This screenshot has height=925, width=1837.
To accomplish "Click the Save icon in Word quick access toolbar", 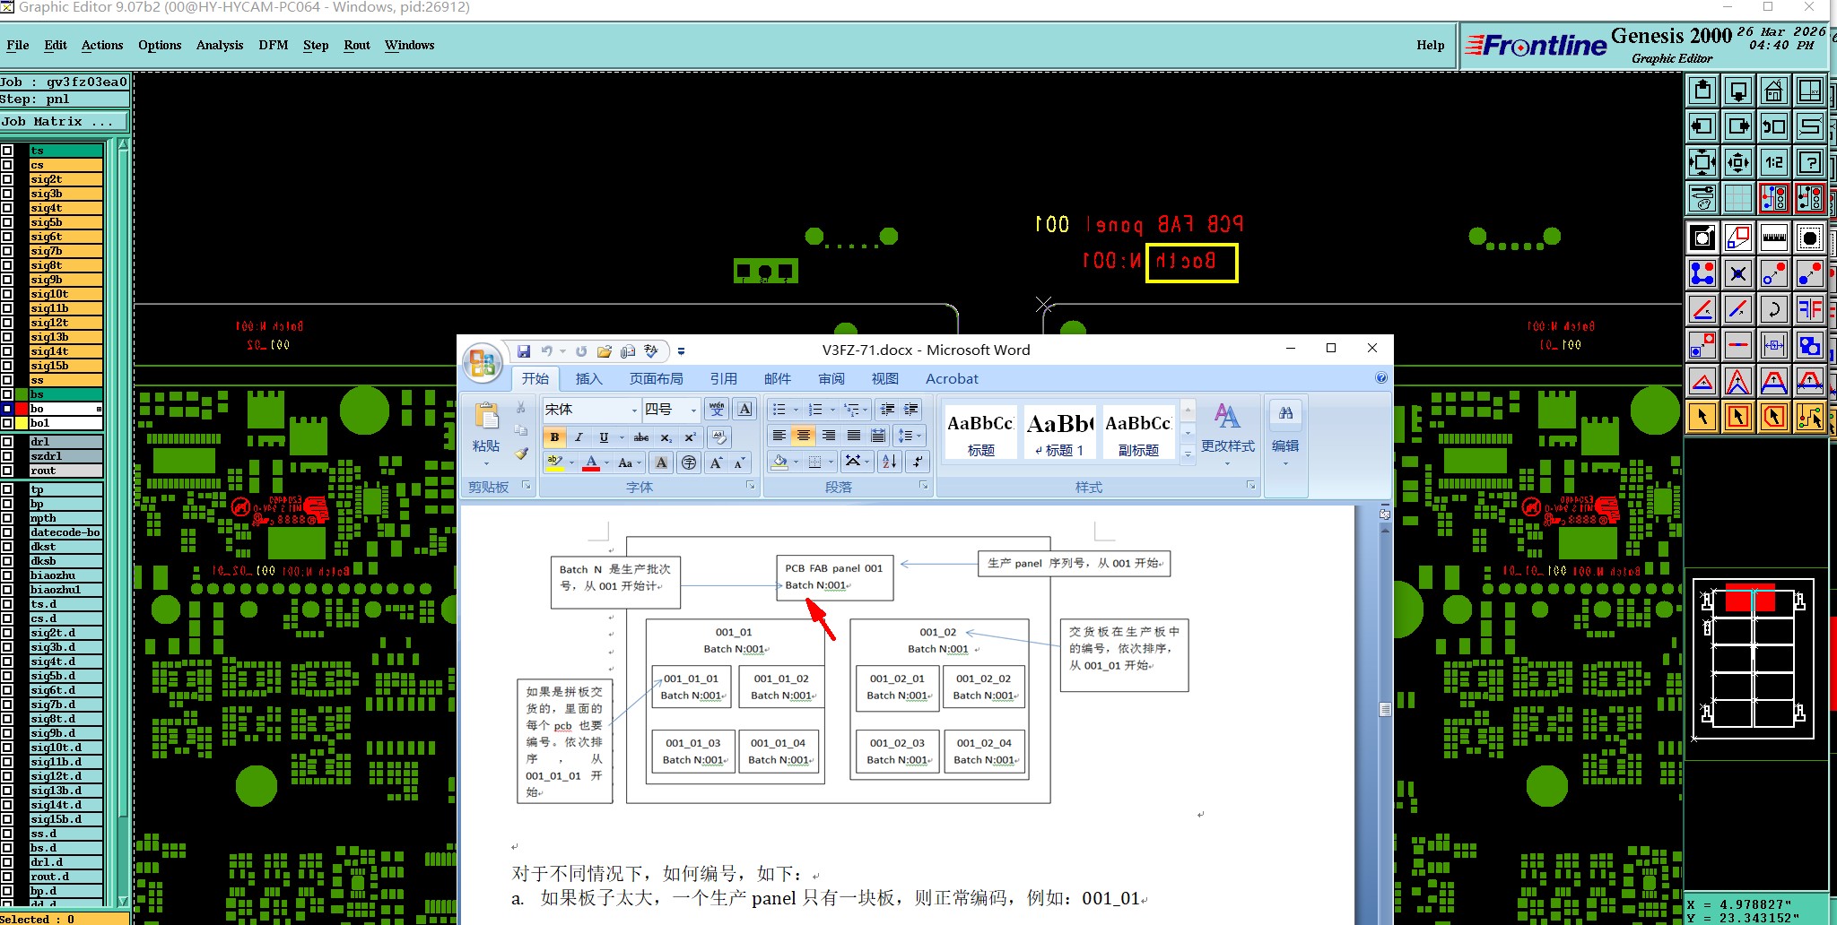I will (x=524, y=351).
